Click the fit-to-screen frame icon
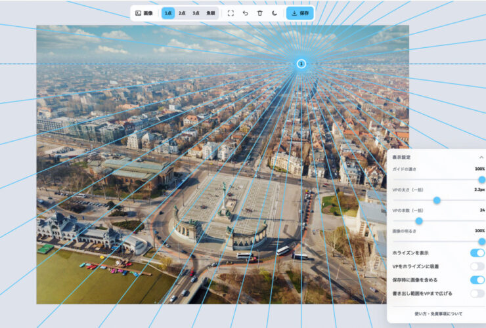The image size is (486, 328). coord(231,13)
